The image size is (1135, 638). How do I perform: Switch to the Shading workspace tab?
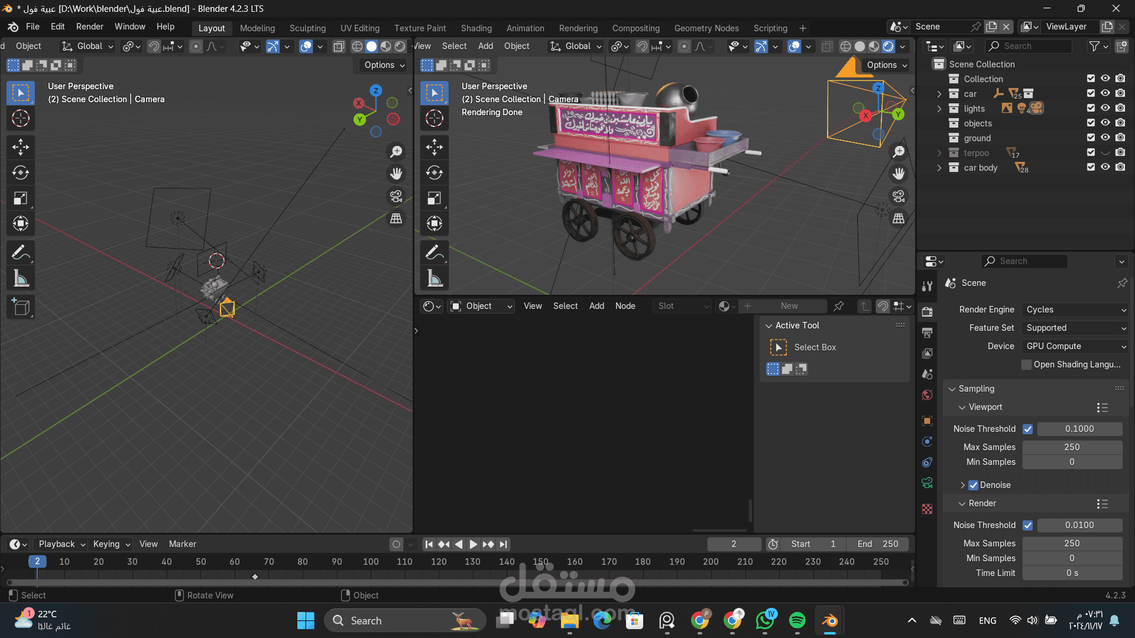click(x=476, y=28)
